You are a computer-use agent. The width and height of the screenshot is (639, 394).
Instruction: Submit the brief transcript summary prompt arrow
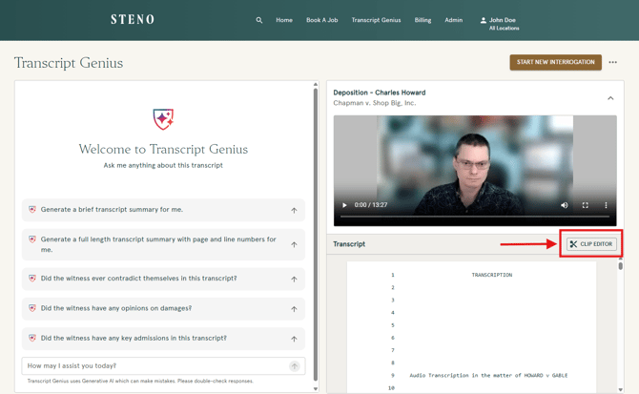(294, 210)
